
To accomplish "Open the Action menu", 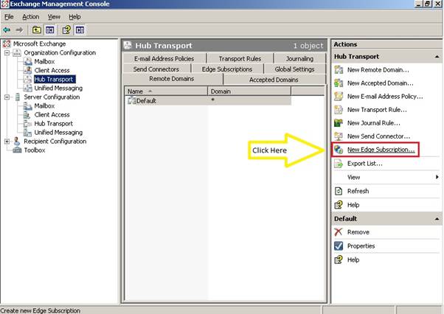I will click(x=30, y=17).
